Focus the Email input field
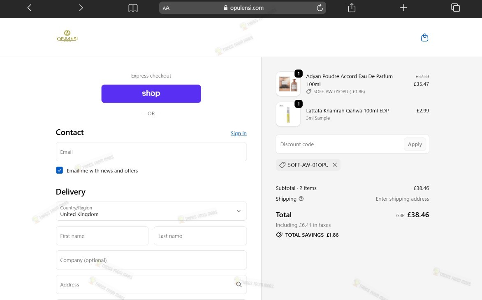This screenshot has width=482, height=300. click(151, 152)
